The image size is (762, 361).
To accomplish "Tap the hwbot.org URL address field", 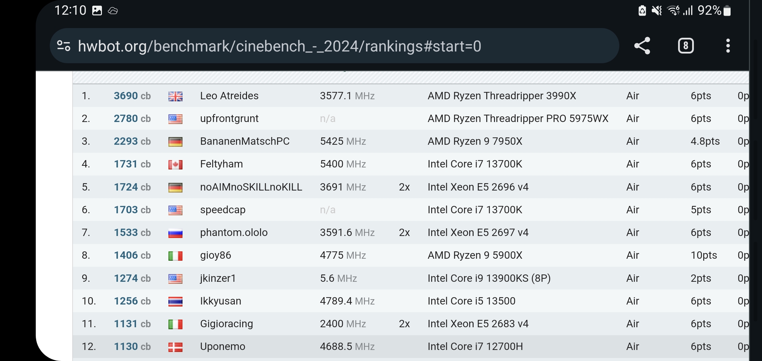I will (279, 46).
